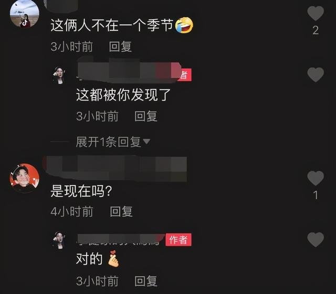Select comment text 这都被你发现了
Screen dimensions: 336x294
click(123, 95)
